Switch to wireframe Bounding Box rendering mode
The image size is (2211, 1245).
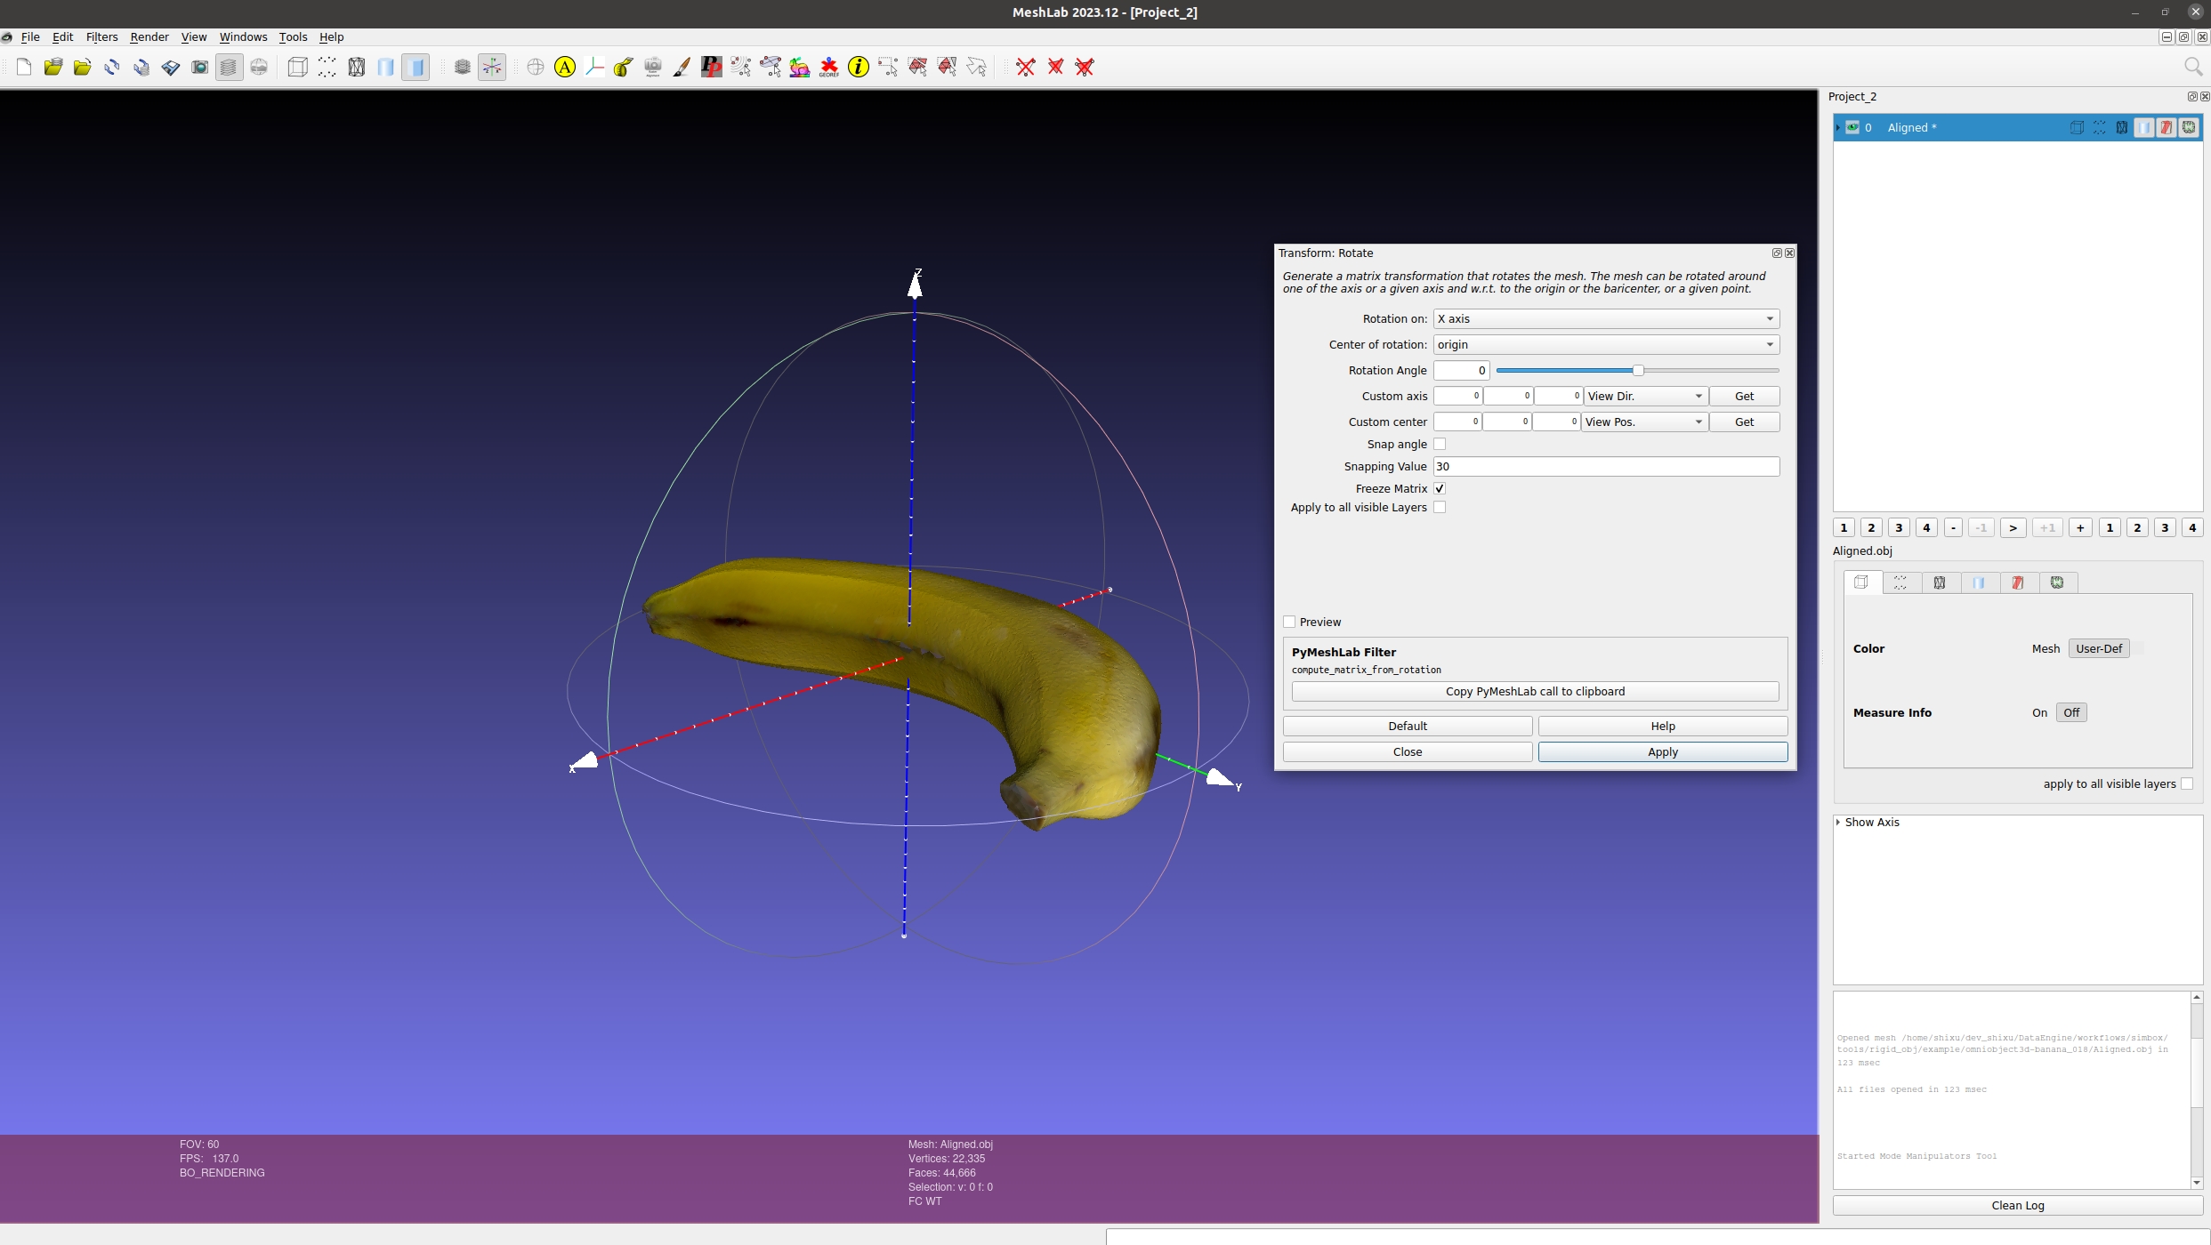pyautogui.click(x=297, y=67)
